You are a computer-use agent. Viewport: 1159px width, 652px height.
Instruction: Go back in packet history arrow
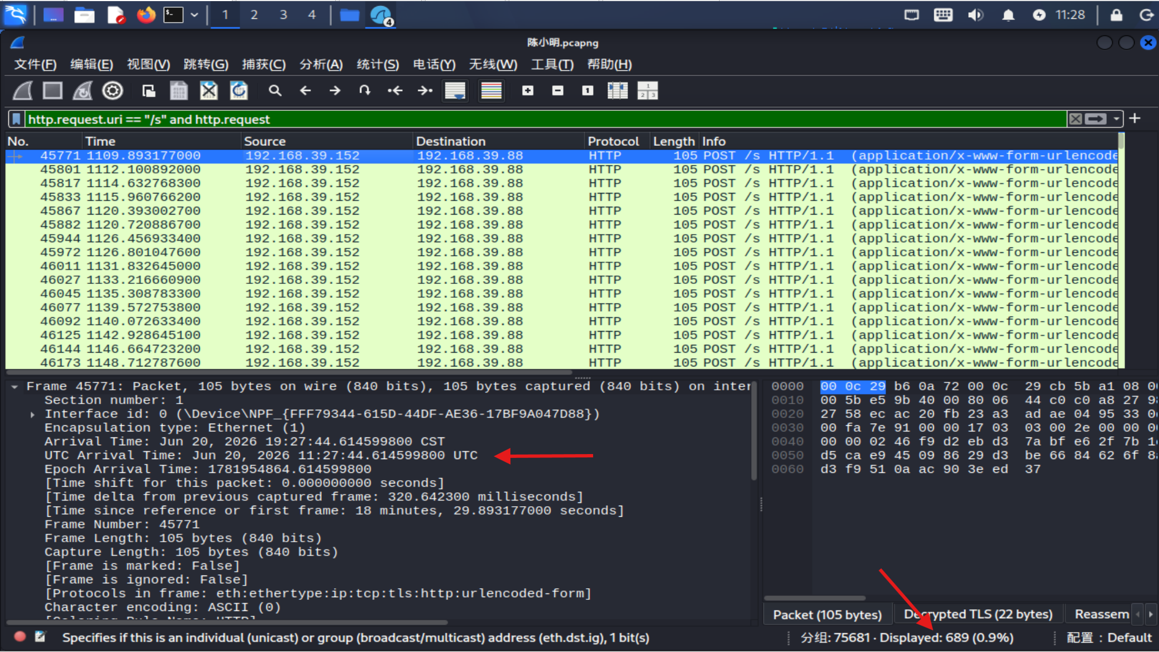pos(305,90)
